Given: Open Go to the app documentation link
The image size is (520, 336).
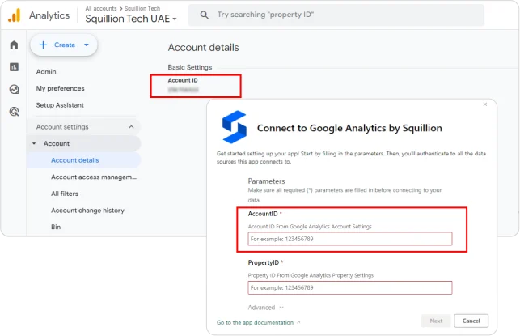Looking at the screenshot, I should (x=258, y=322).
